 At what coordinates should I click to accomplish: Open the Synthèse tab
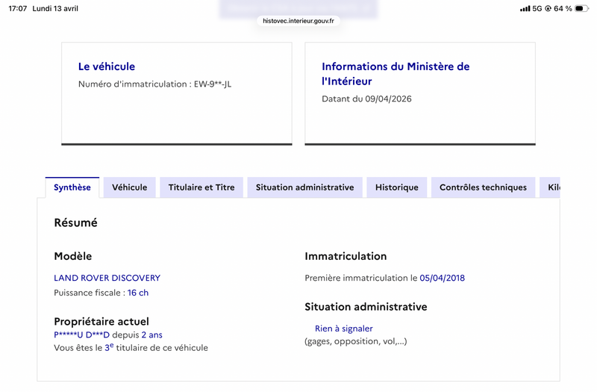[72, 187]
